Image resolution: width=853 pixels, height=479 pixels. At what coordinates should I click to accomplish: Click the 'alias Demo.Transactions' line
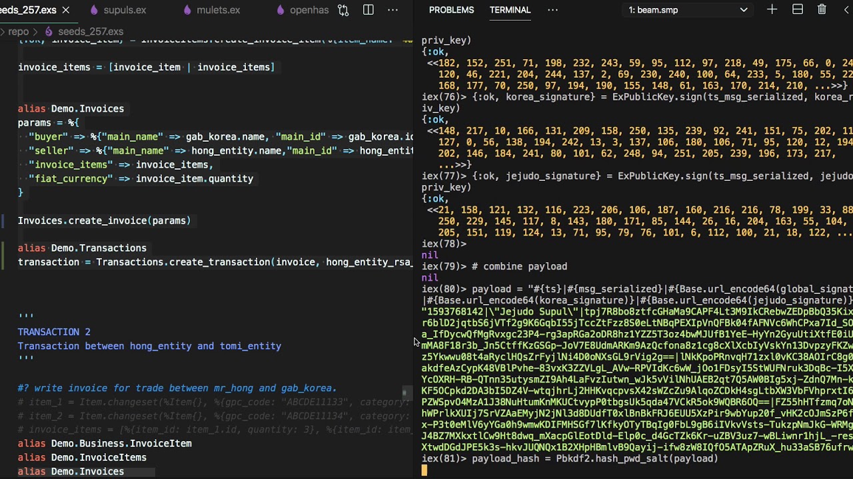[x=82, y=247]
